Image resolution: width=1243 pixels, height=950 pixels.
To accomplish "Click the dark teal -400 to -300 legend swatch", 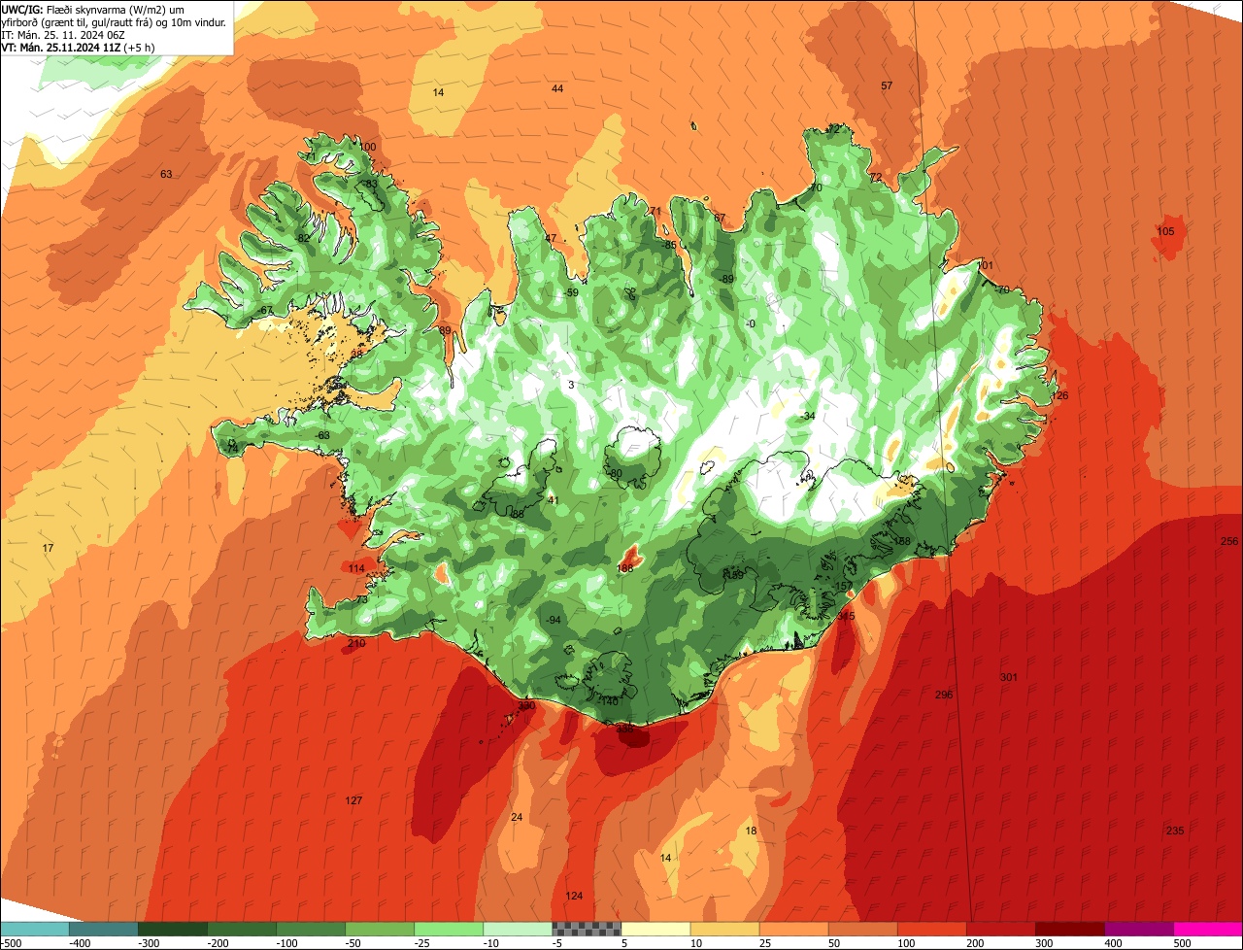I will click(x=103, y=929).
